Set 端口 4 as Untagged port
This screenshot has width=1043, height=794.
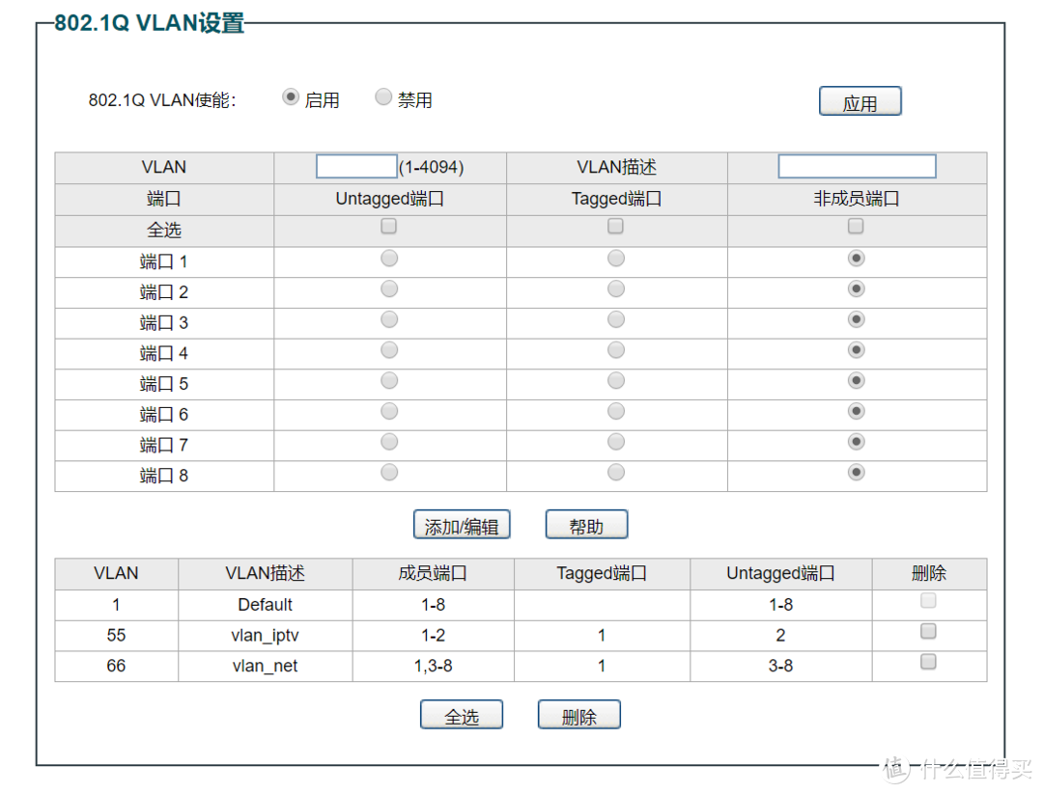click(x=389, y=350)
